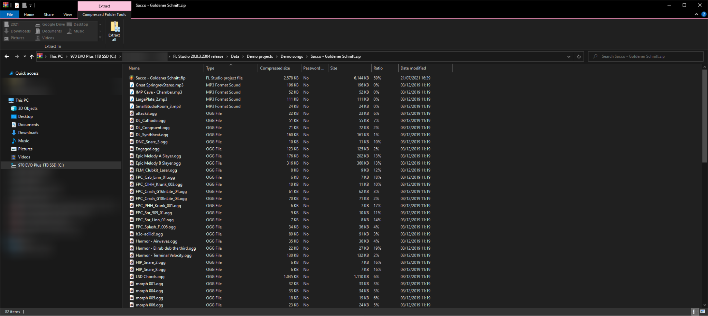This screenshot has width=708, height=316.
Task: Select the Compressed Folder Tools tab
Action: pyautogui.click(x=104, y=15)
